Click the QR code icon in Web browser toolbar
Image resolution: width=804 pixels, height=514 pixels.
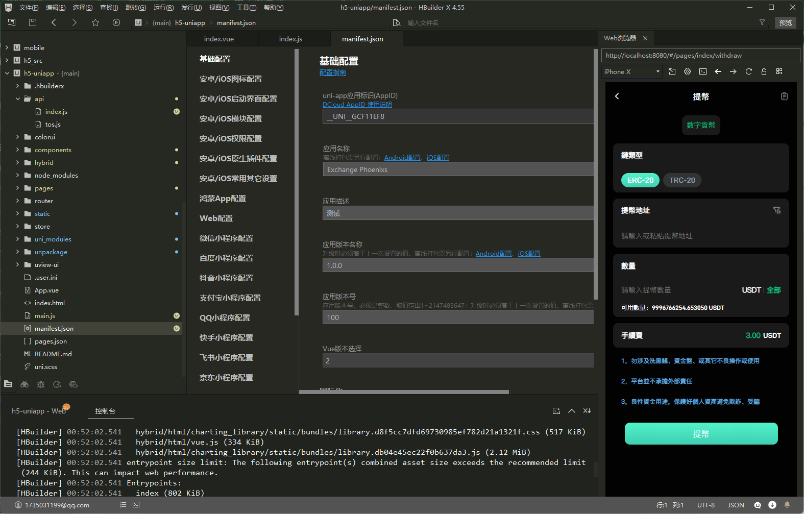coord(779,71)
